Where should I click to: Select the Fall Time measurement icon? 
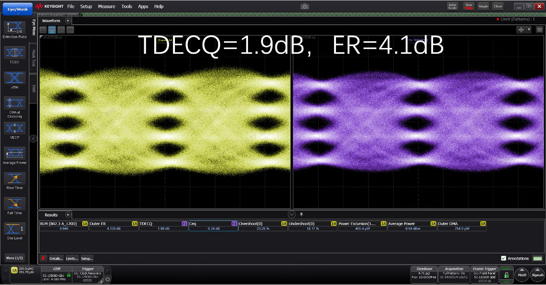(14, 204)
